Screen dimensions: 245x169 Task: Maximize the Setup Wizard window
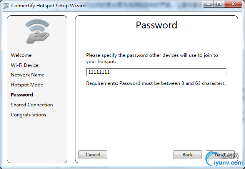pyautogui.click(x=219, y=4)
